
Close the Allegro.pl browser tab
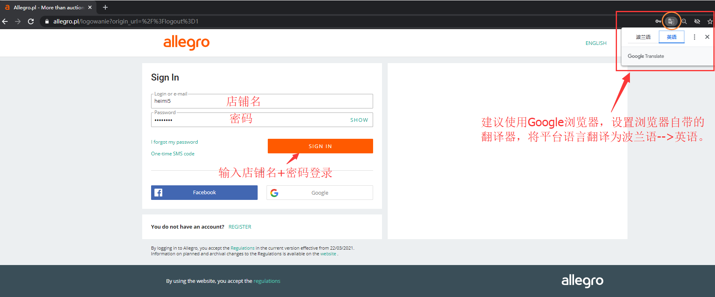pos(90,7)
